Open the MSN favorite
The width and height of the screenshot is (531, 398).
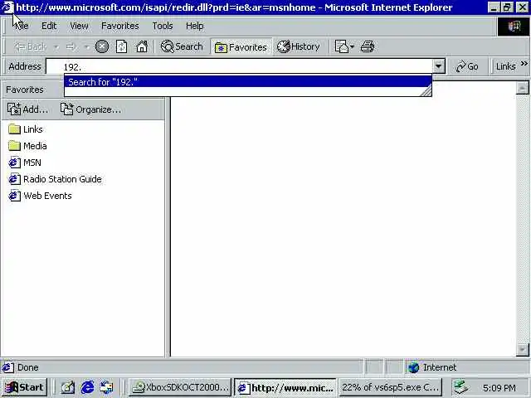click(25, 163)
